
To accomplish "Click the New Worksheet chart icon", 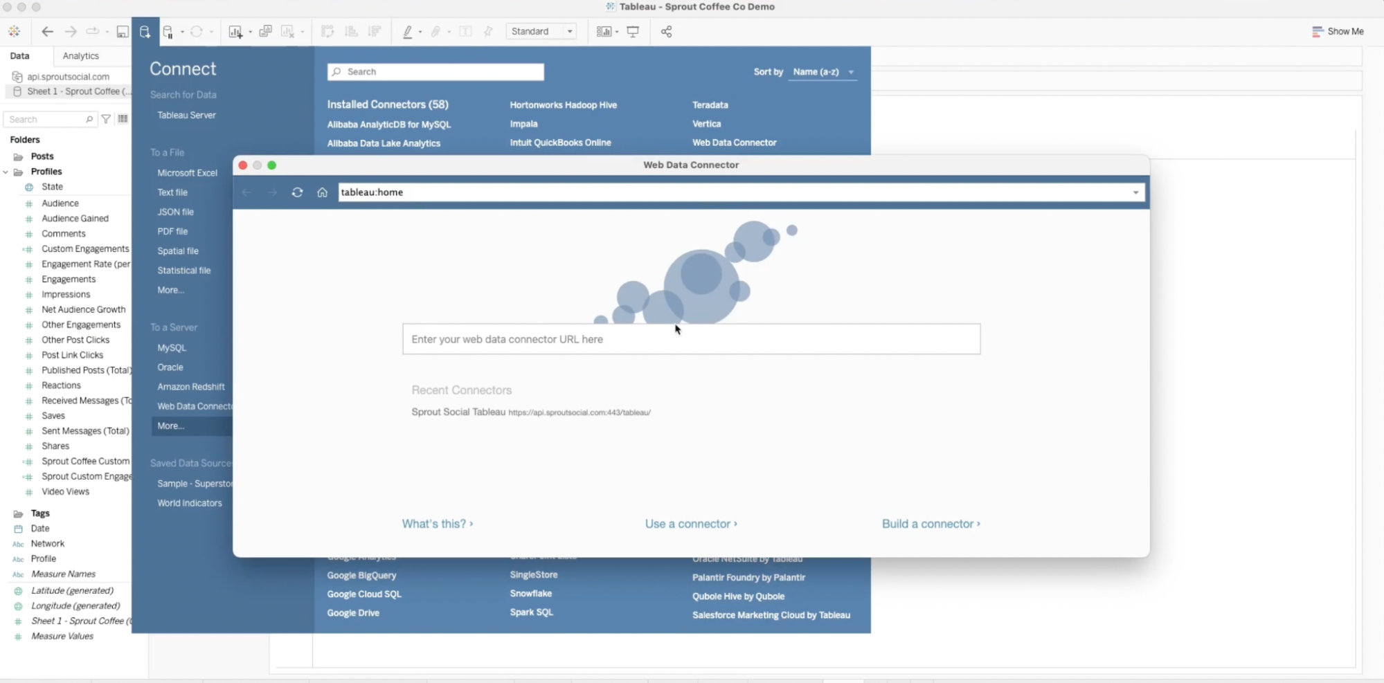I will pos(236,32).
